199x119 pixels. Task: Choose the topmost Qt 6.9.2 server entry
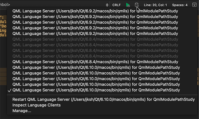click(x=95, y=11)
